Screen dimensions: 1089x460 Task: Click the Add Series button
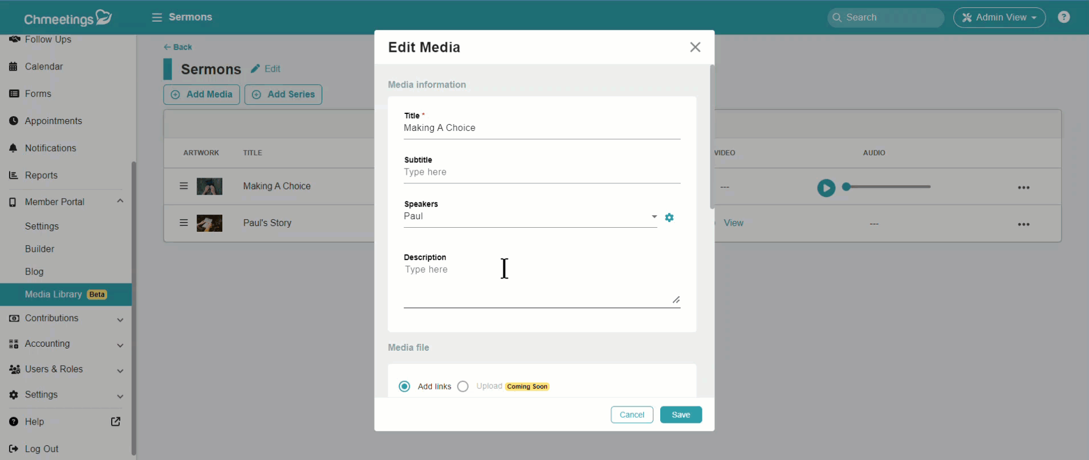click(283, 95)
